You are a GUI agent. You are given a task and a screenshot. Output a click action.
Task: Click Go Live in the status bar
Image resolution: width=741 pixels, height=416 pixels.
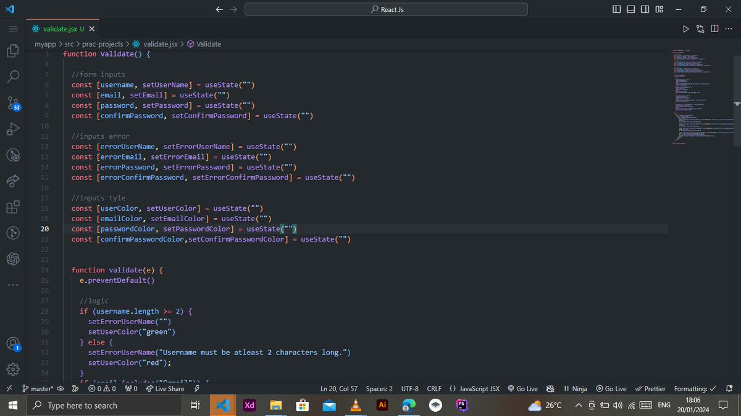(x=523, y=388)
